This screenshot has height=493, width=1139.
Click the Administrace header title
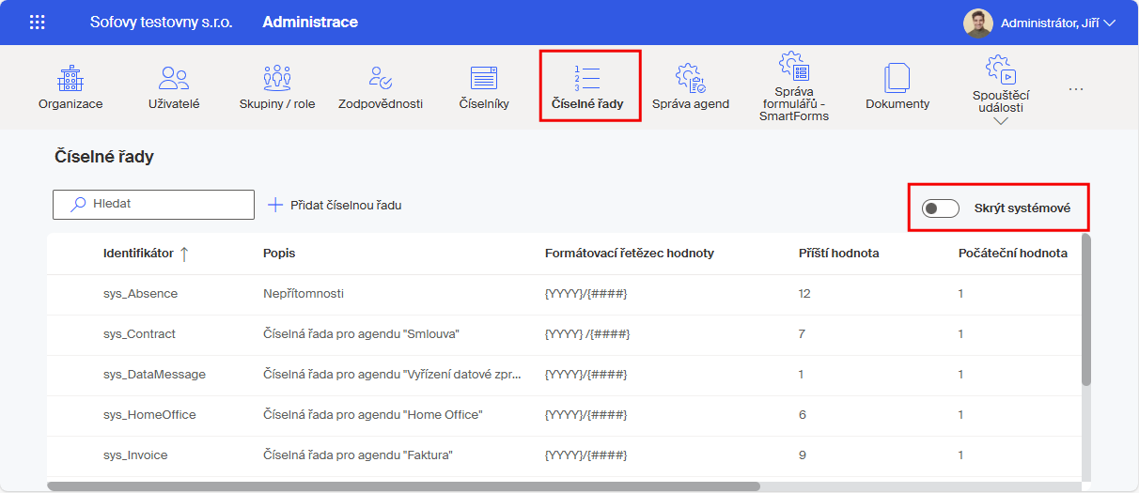coord(310,23)
